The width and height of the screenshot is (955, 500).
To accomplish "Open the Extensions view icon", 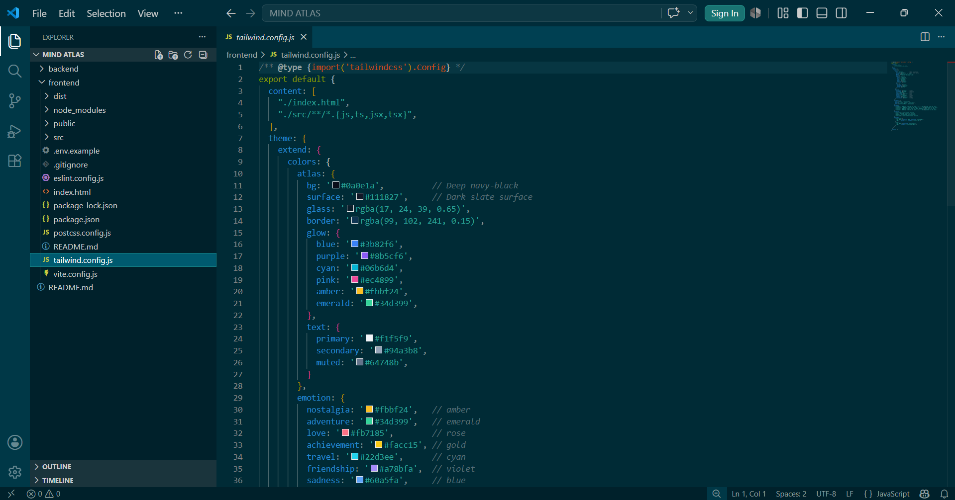I will pos(15,161).
